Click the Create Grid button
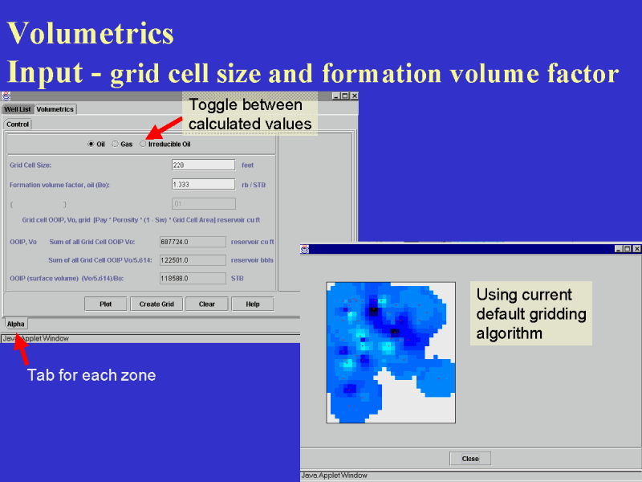The image size is (642, 482). pyautogui.click(x=156, y=304)
